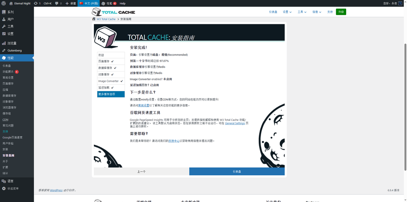Viewport: 407px width, 202px height.
Task: Open 设置 in the sidebar
Action: (x=17, y=34)
